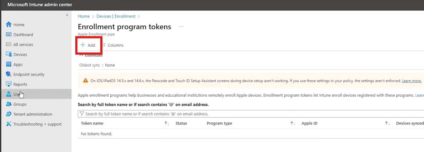Click the 'No tokens found.' text

click(x=97, y=134)
